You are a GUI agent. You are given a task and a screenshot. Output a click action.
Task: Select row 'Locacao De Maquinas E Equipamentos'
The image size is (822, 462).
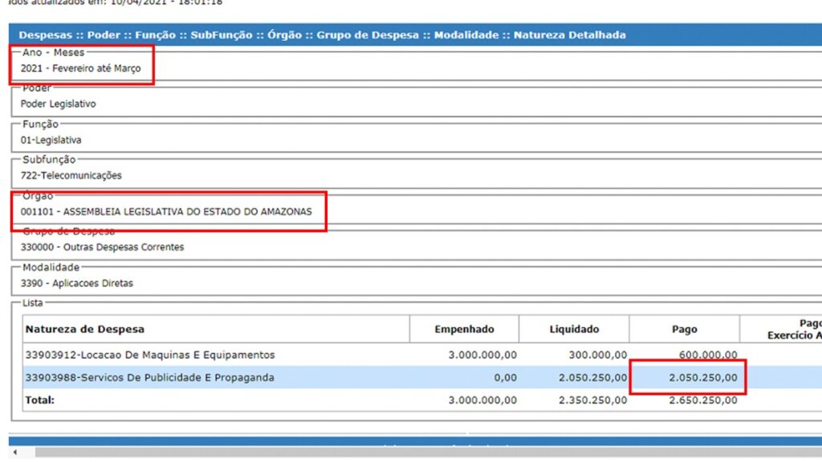(x=150, y=355)
